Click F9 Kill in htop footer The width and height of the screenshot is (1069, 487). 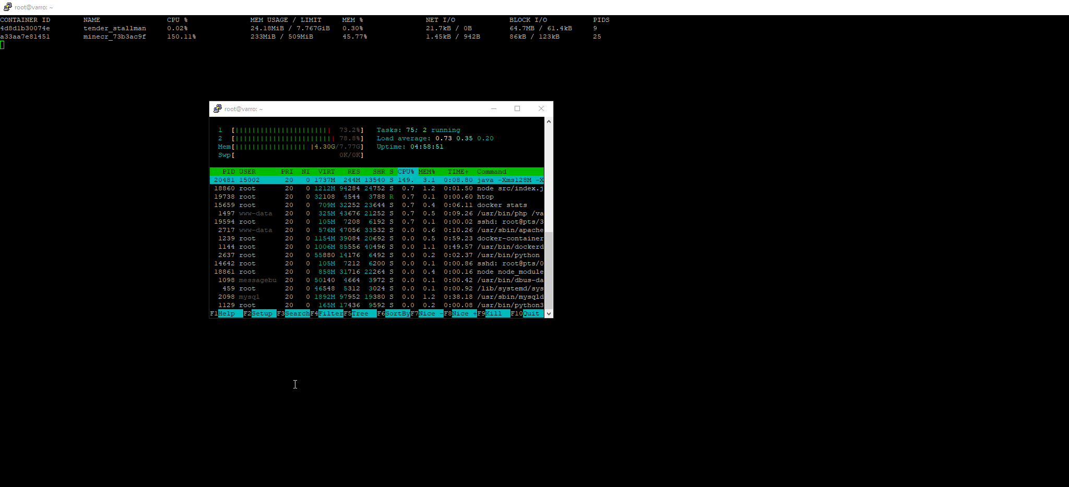[x=495, y=314]
